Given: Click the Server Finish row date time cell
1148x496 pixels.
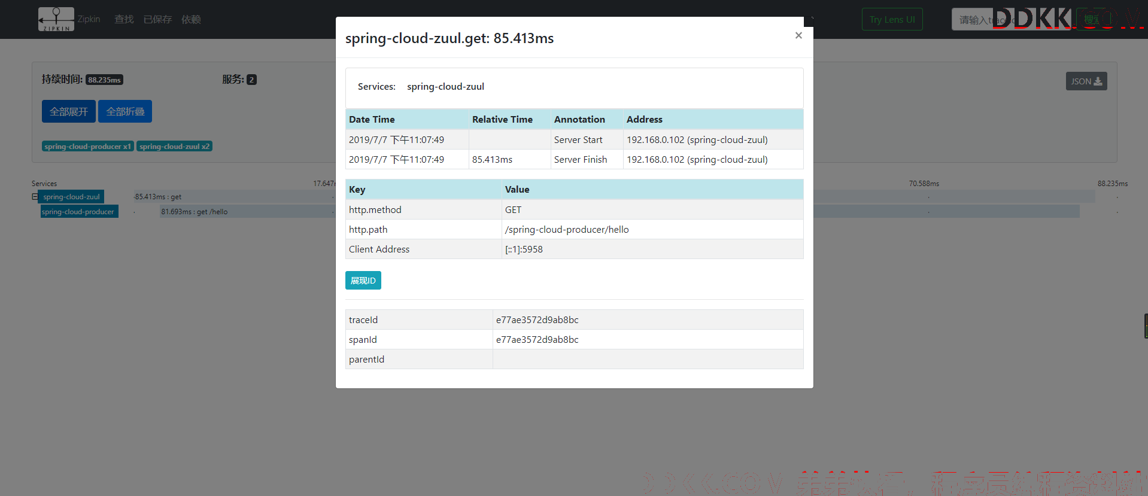Looking at the screenshot, I should coord(407,159).
